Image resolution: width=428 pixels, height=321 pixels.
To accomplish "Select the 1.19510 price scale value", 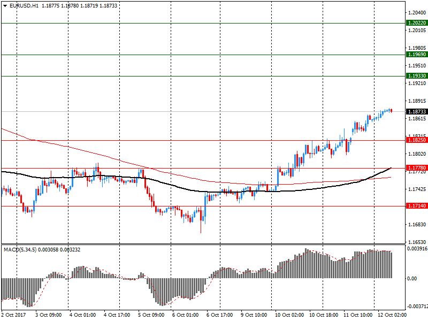I will [417, 65].
